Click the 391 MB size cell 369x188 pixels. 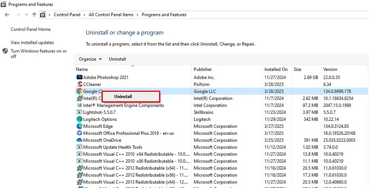point(310,140)
